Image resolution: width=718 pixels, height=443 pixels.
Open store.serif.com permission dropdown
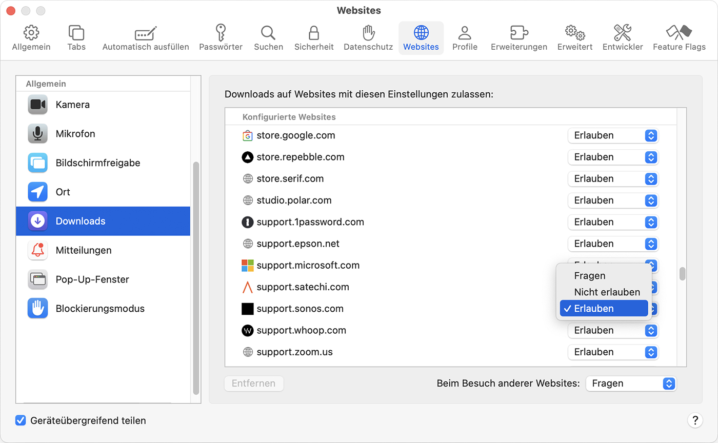click(613, 179)
